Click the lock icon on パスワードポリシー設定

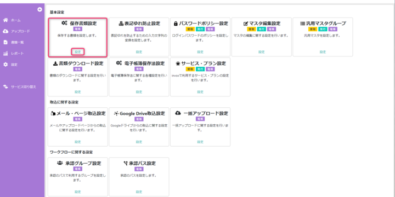(176, 24)
